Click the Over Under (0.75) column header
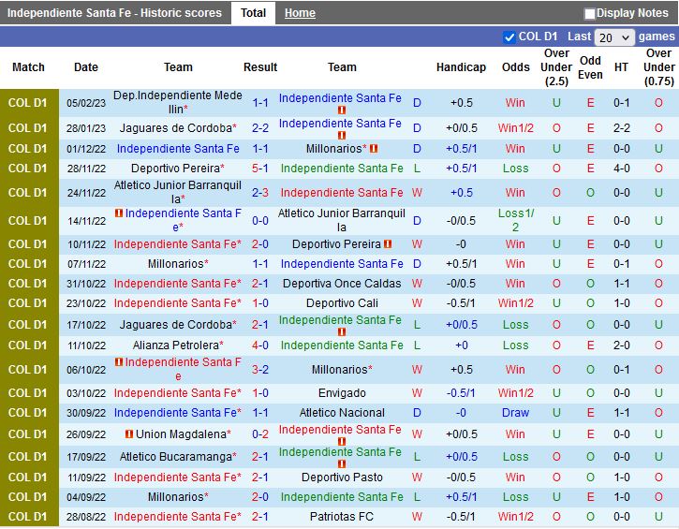Viewport: 679px width, 529px height. (658, 67)
